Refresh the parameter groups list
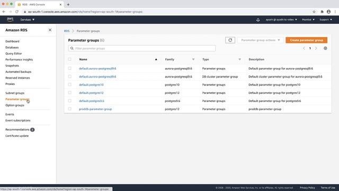339x191 pixels. point(230,40)
